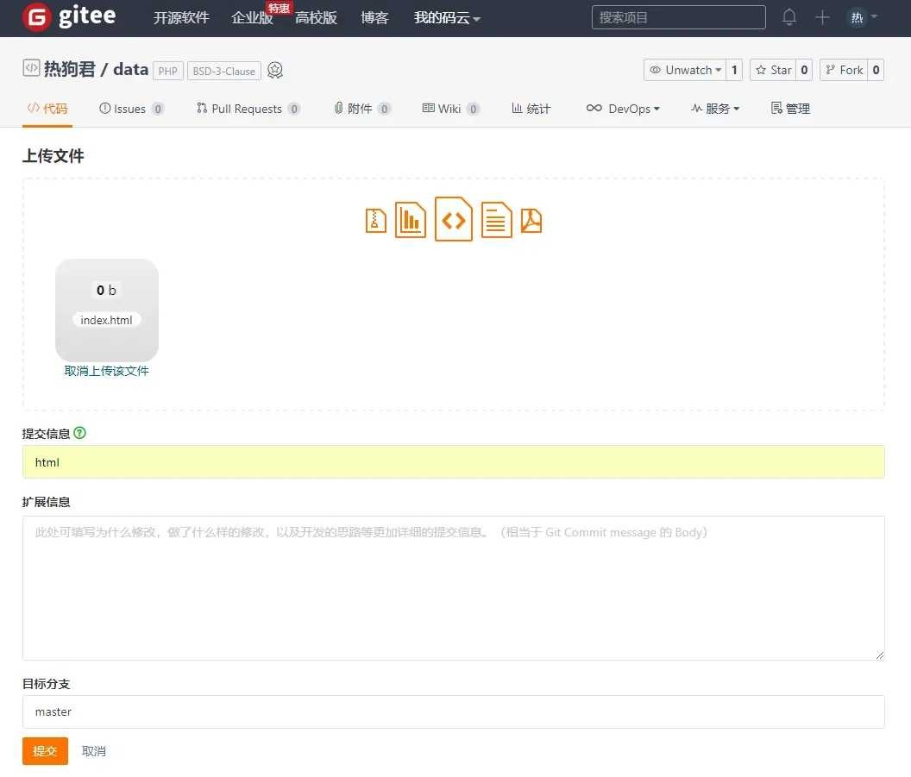The height and width of the screenshot is (777, 911).
Task: Focus the 提交信息 field containing html
Action: (x=453, y=462)
